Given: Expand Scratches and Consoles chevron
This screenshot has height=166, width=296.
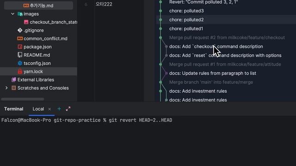Looking at the screenshot, I should [6, 88].
